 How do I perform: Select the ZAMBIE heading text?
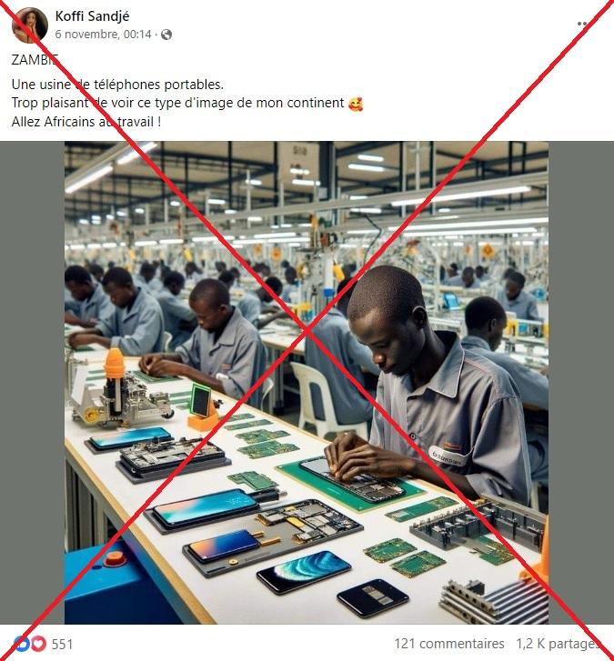tap(35, 60)
